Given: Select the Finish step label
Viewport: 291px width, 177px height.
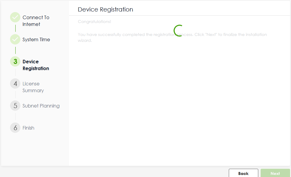Looking at the screenshot, I should coord(28,128).
